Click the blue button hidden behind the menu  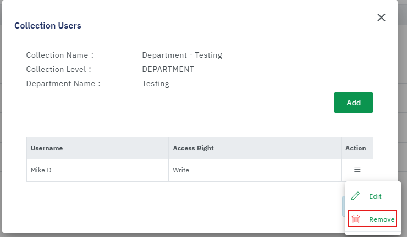click(343, 206)
